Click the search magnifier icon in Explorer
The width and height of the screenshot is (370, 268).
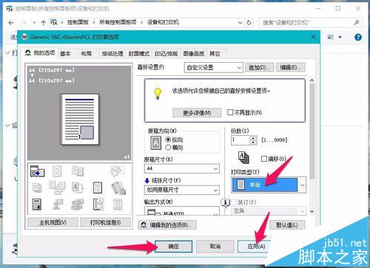tap(357, 23)
